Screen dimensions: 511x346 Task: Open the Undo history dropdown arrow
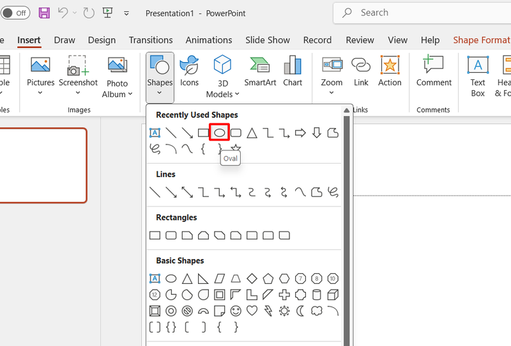click(75, 13)
